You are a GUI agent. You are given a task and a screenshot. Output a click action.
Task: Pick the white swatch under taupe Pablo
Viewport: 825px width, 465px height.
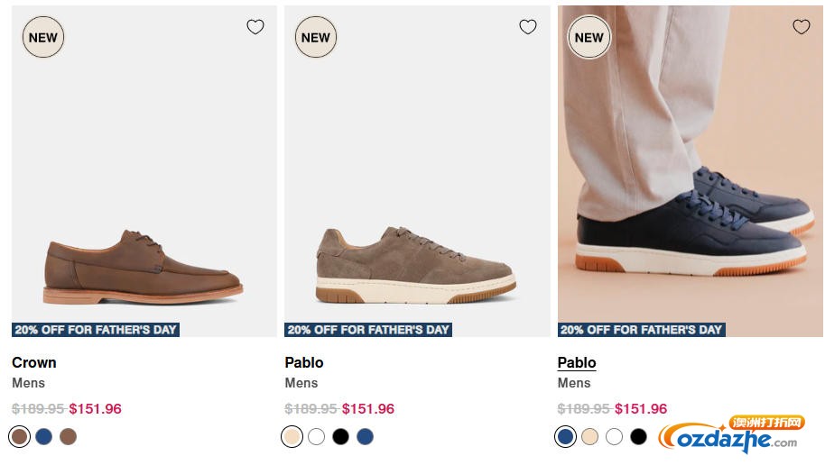point(316,437)
